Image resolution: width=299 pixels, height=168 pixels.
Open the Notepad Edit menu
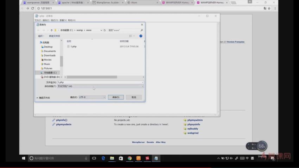(46, 20)
